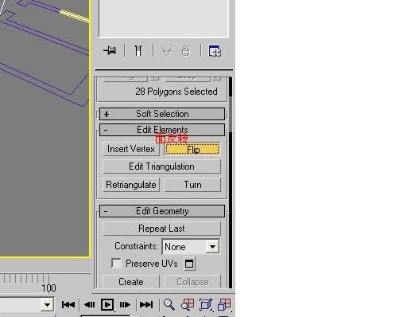Click the Create button
Screen dimensions: 407x317
click(131, 282)
